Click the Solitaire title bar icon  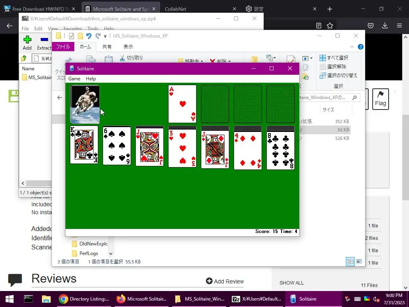click(72, 68)
